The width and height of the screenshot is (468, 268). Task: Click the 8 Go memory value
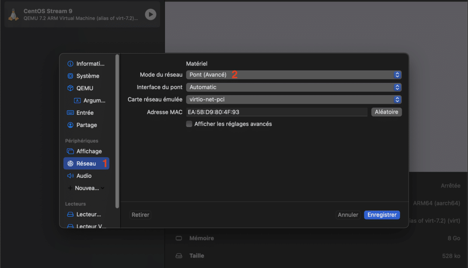(x=454, y=238)
